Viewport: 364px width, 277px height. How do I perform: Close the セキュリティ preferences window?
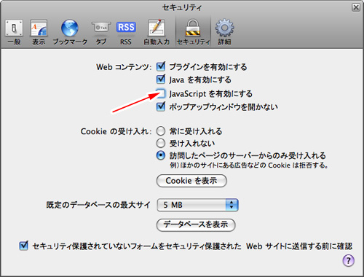pyautogui.click(x=356, y=7)
